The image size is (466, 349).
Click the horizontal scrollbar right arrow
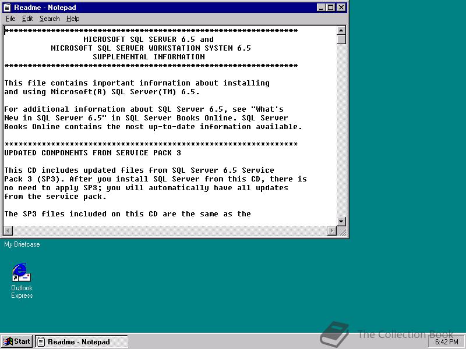point(332,230)
